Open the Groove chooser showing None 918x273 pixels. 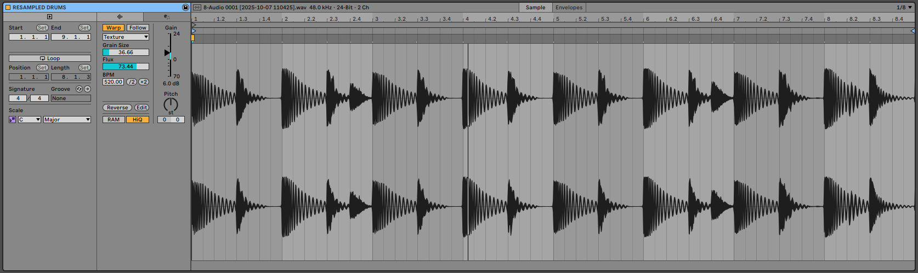point(71,98)
